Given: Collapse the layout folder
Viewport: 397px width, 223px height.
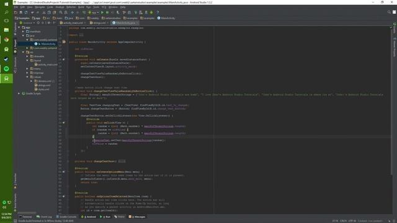Looking at the screenshot, I should [27, 61].
